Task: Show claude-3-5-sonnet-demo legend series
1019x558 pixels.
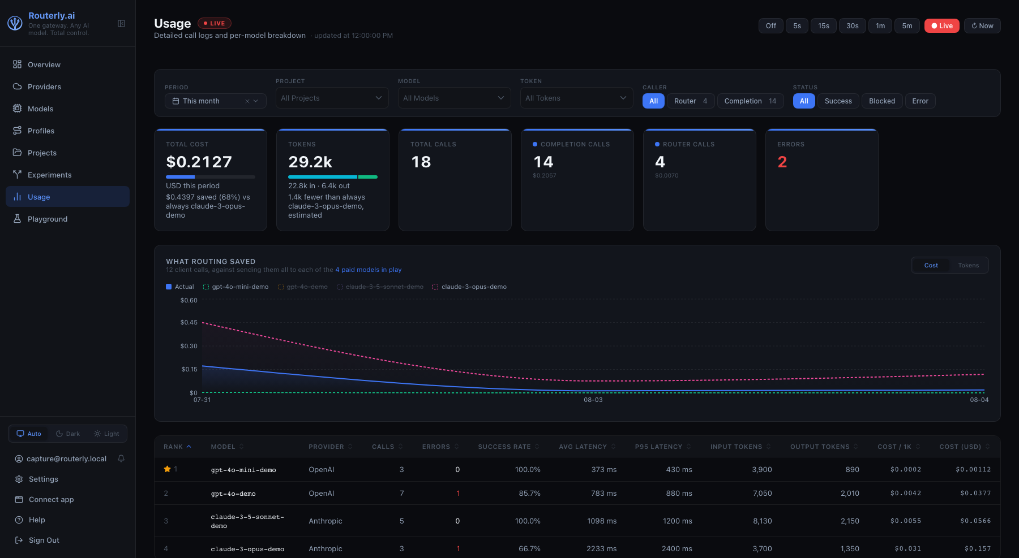Action: click(x=380, y=287)
